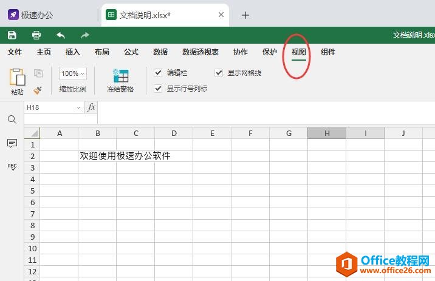Select column G header
This screenshot has height=281, width=435.
coord(289,134)
